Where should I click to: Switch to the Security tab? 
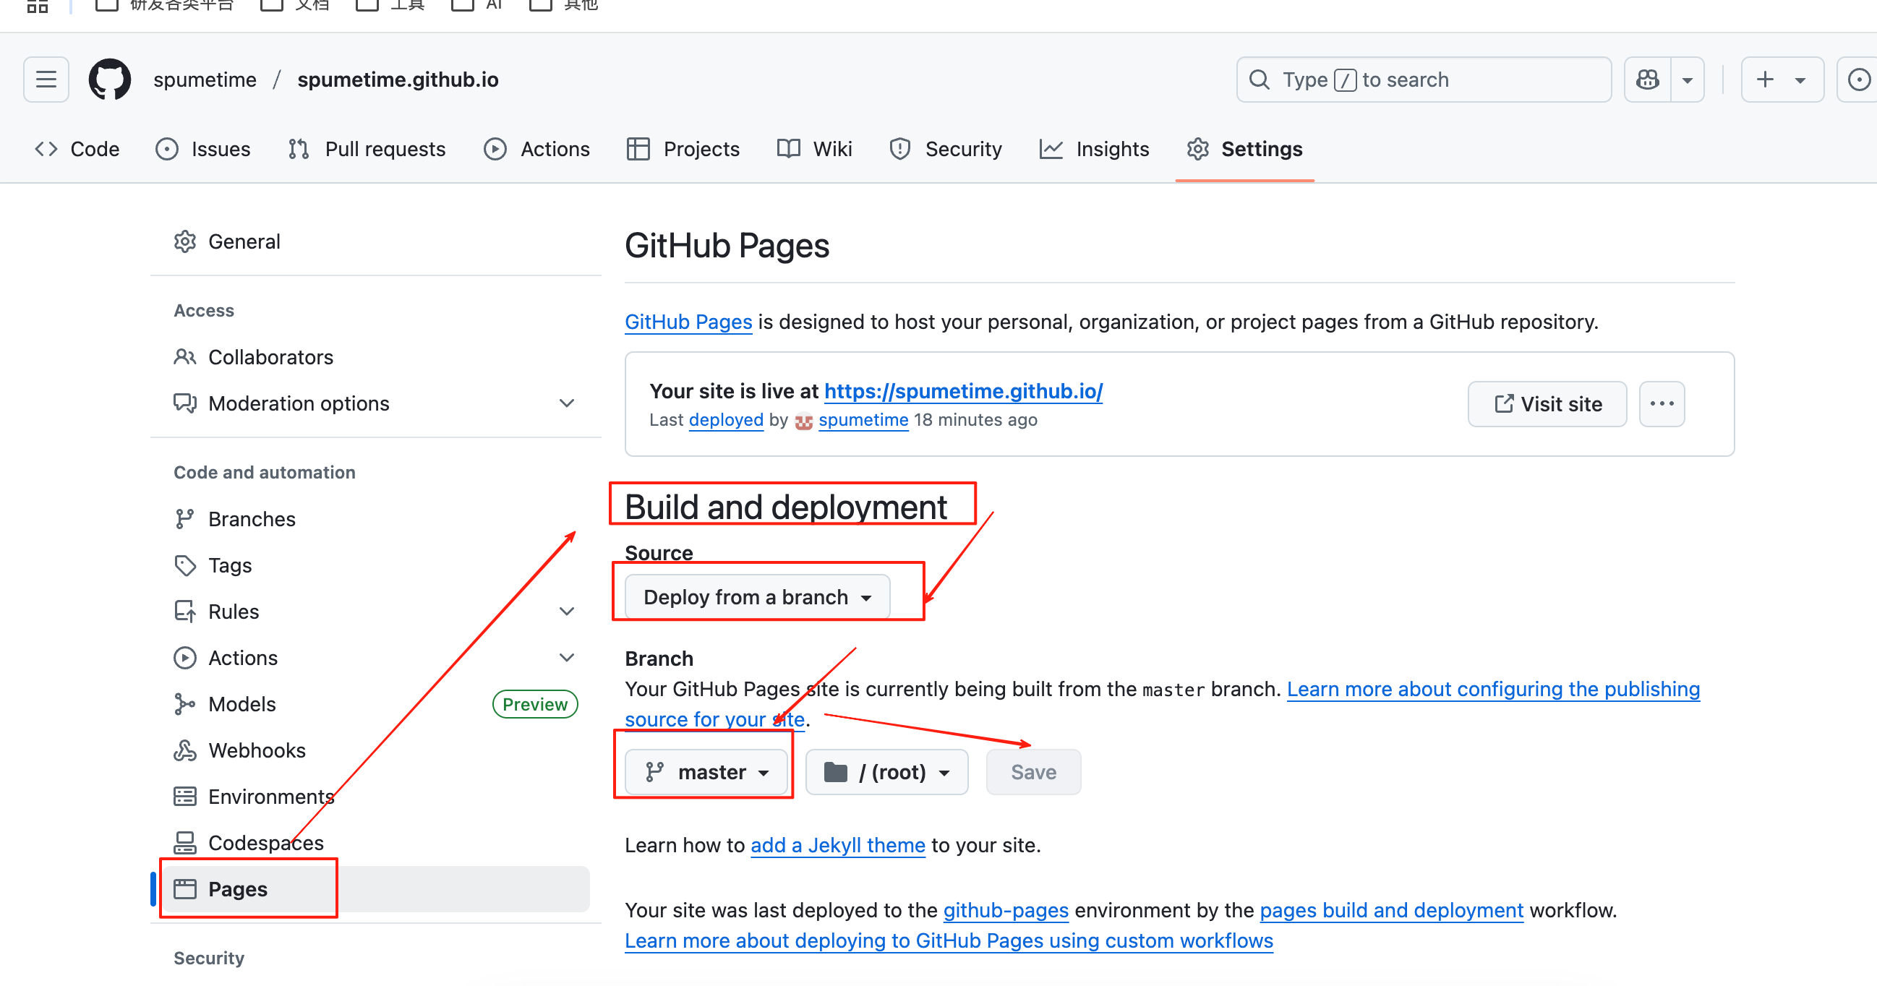tap(963, 149)
